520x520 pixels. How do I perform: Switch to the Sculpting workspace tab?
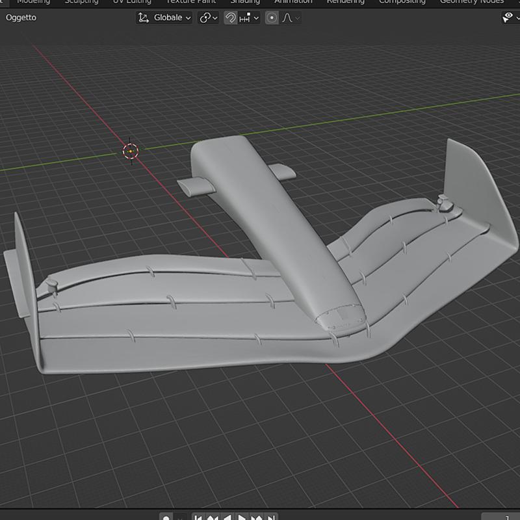click(x=81, y=2)
